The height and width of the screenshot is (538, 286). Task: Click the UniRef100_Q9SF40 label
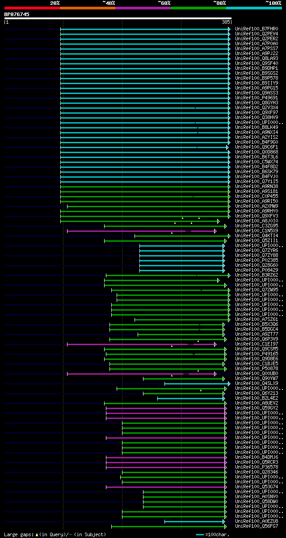pos(257,63)
